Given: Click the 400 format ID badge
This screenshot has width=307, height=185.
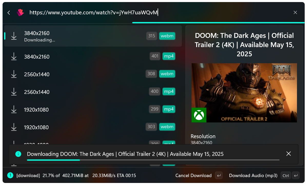Looking at the screenshot, I should (x=154, y=91).
